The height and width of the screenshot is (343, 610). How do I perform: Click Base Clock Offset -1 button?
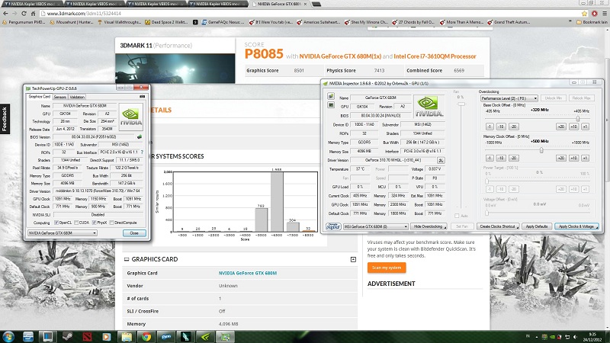coord(490,127)
